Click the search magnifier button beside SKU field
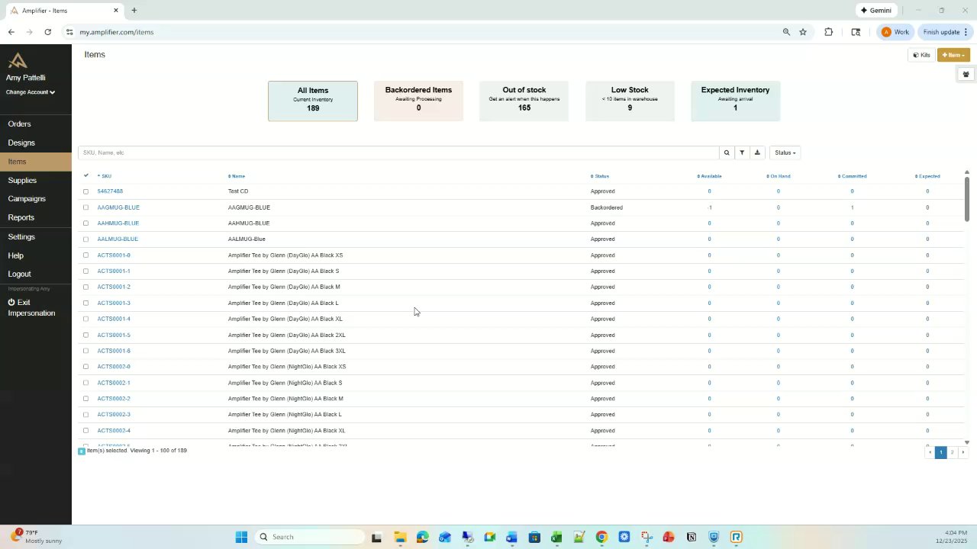This screenshot has width=977, height=549. tap(727, 152)
